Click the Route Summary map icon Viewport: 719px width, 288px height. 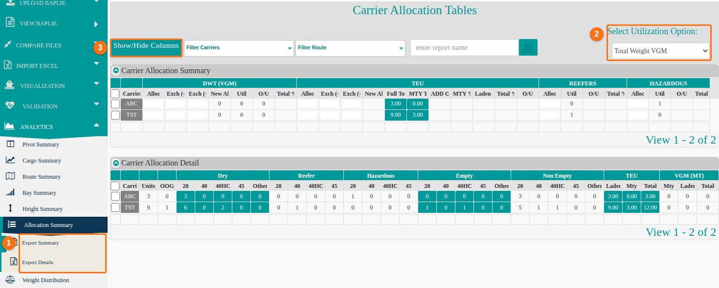point(10,176)
